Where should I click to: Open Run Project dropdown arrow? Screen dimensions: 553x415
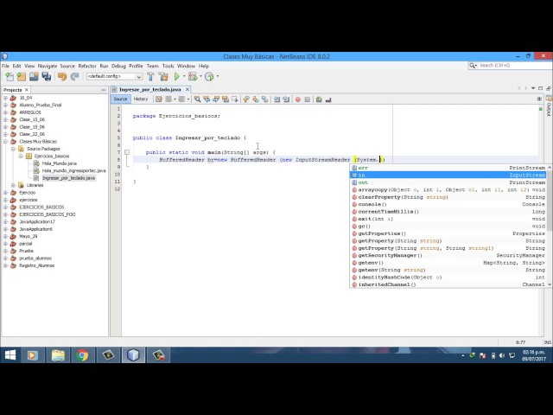[x=184, y=77]
